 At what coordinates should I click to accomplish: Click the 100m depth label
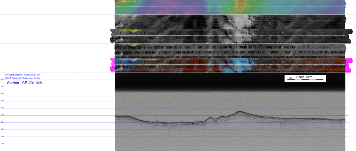(x=2, y=108)
